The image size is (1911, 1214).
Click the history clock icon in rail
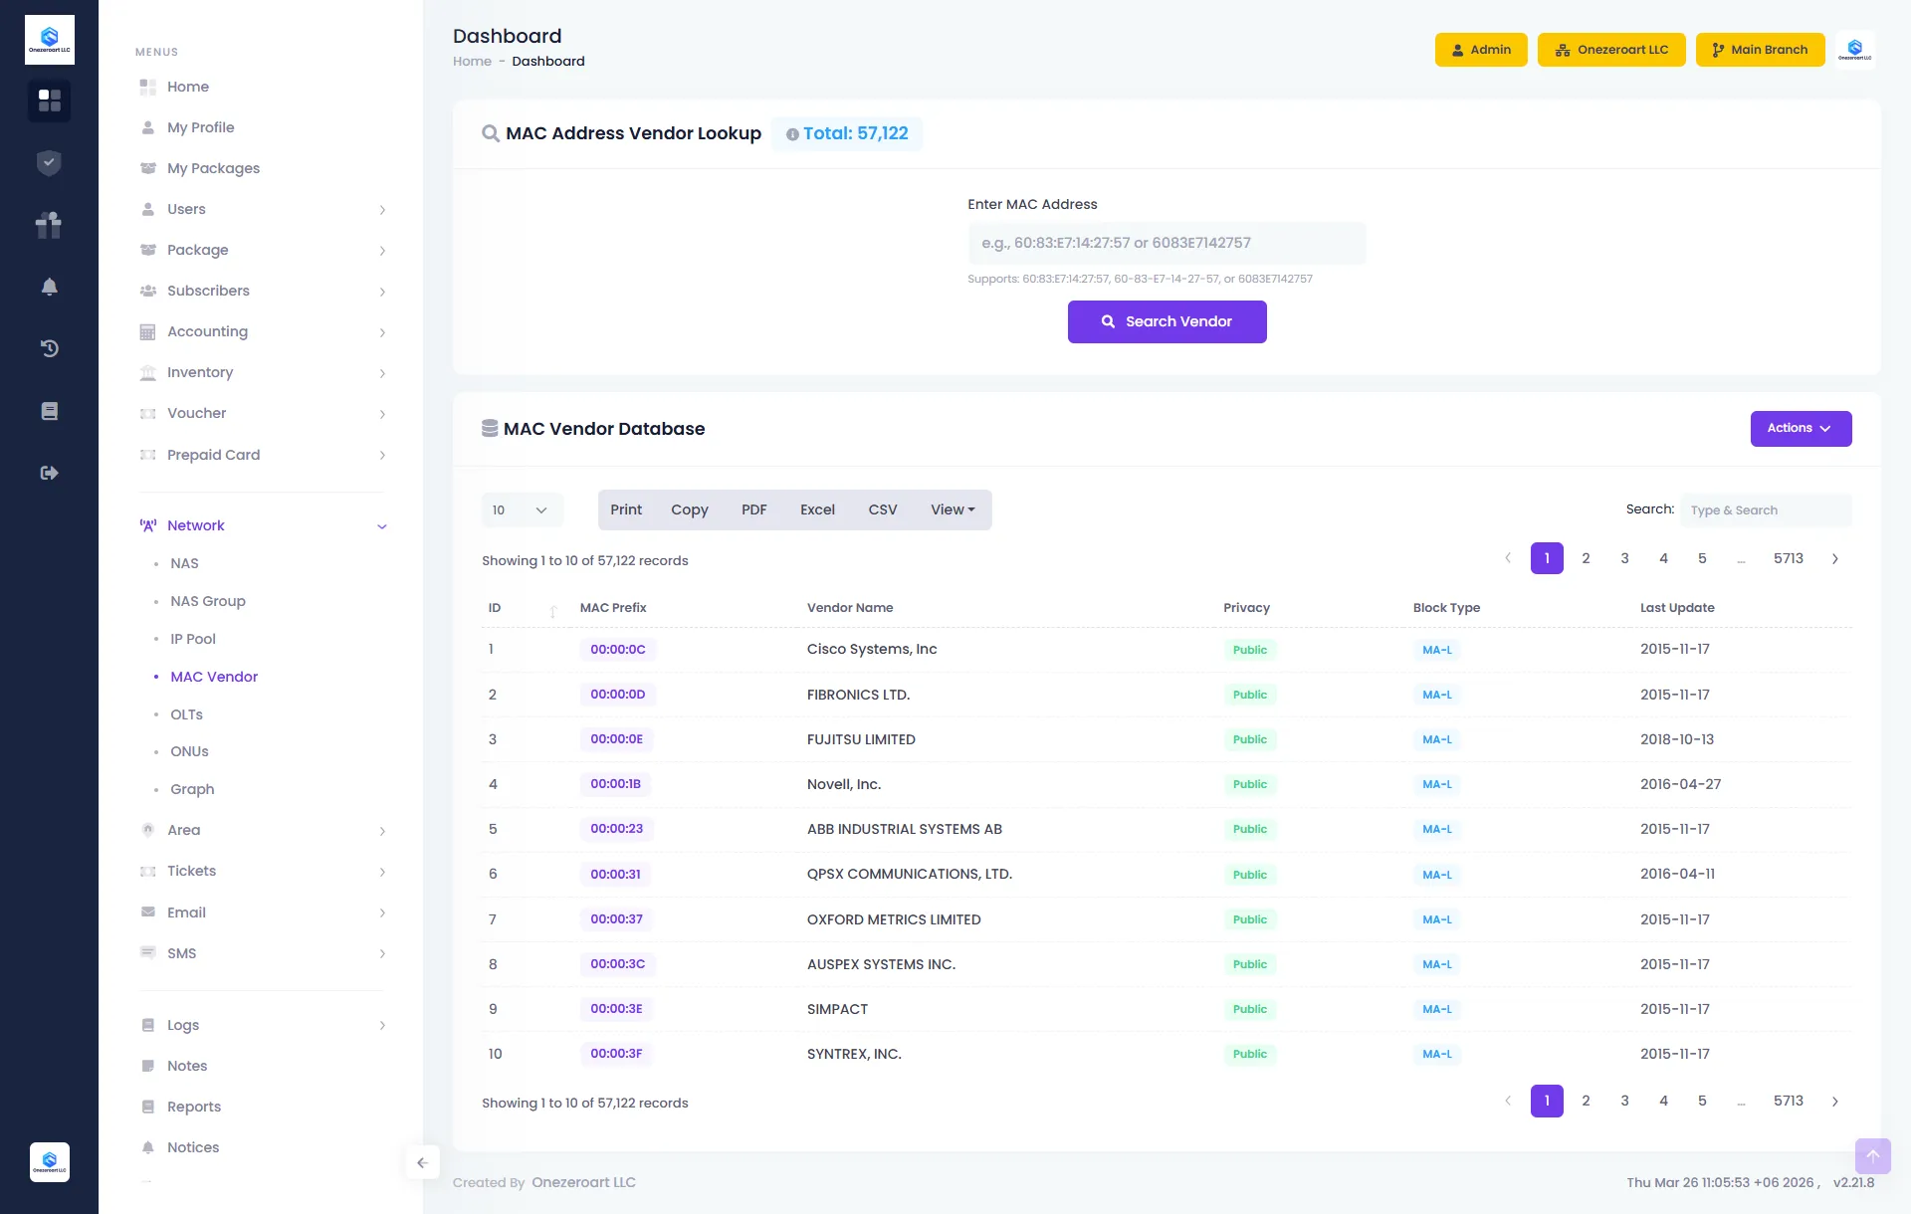coord(49,348)
